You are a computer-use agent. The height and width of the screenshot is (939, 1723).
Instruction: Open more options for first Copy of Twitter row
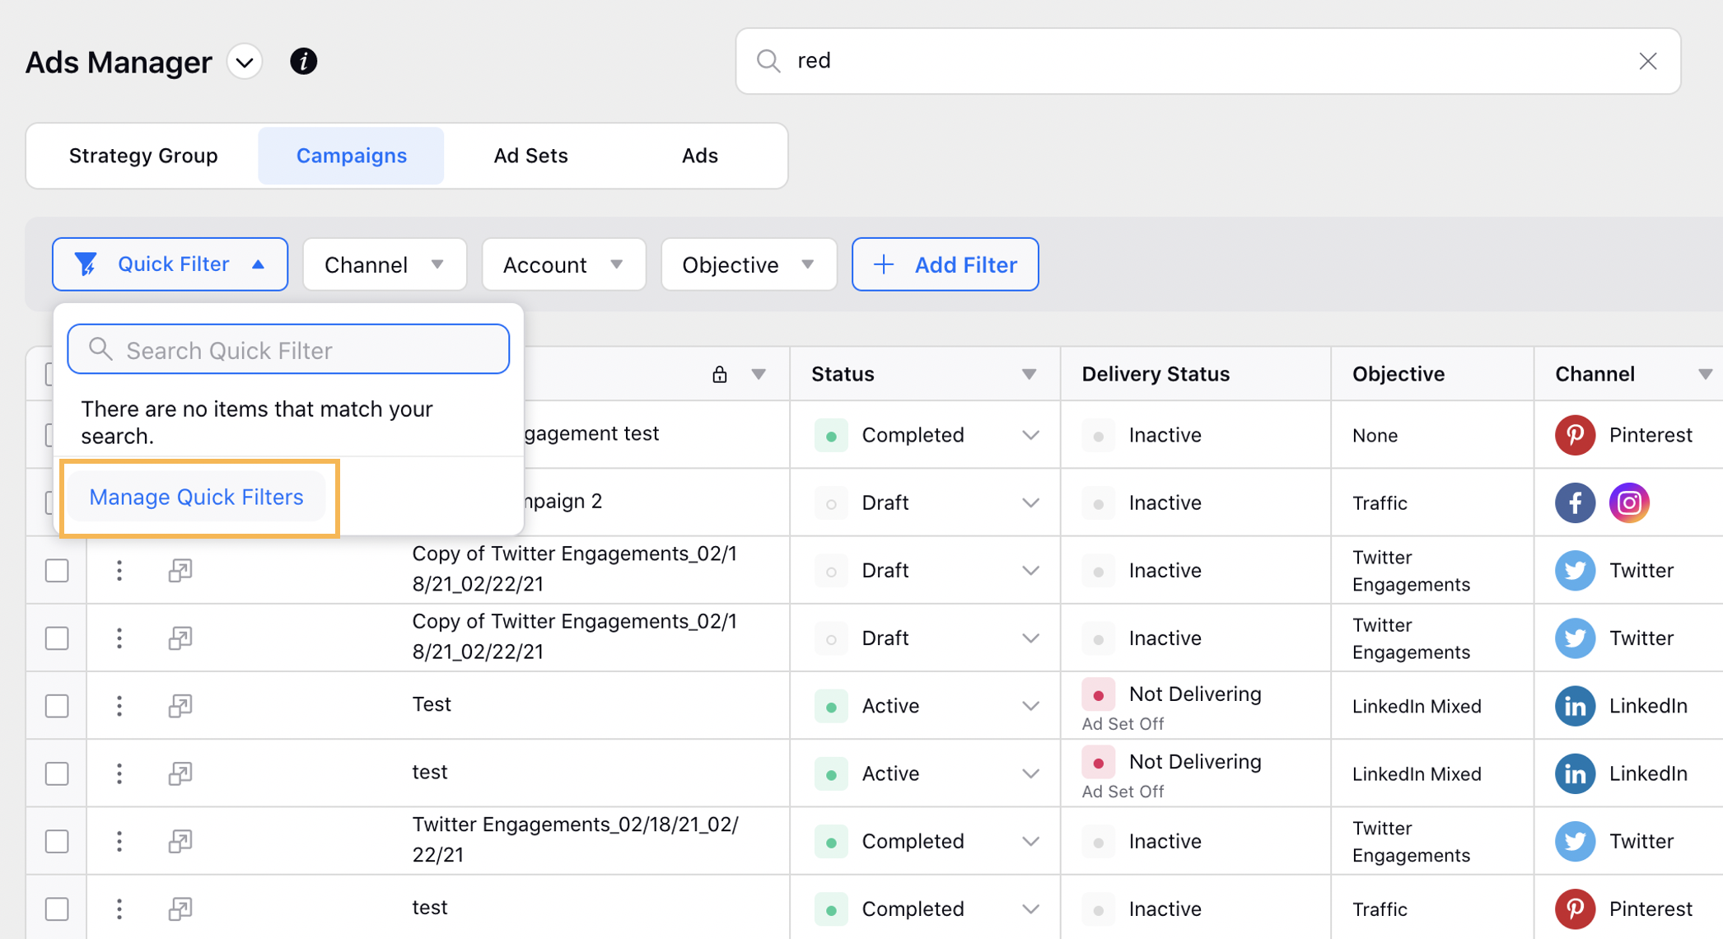[119, 570]
